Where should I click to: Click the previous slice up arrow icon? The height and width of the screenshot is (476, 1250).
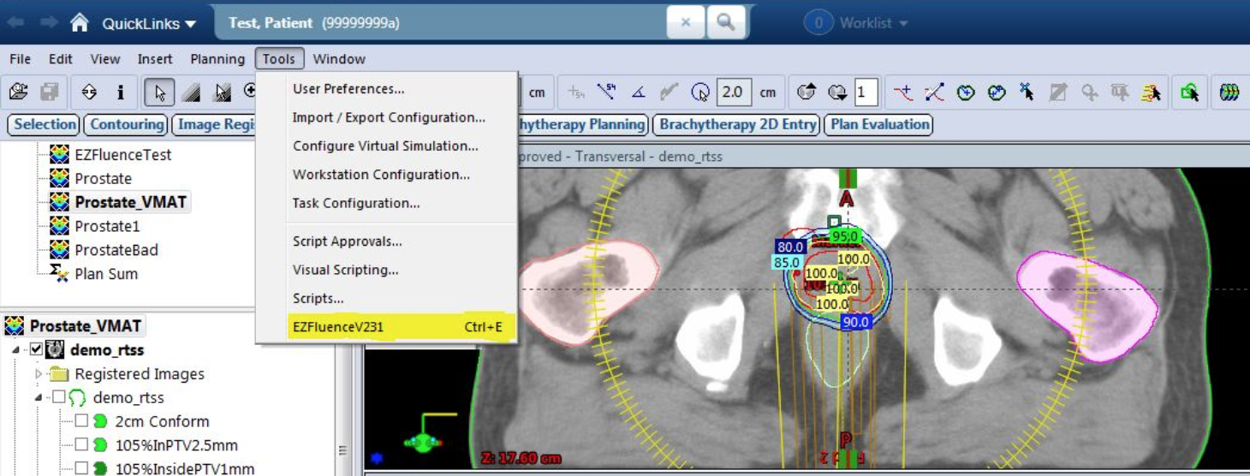coord(807,92)
